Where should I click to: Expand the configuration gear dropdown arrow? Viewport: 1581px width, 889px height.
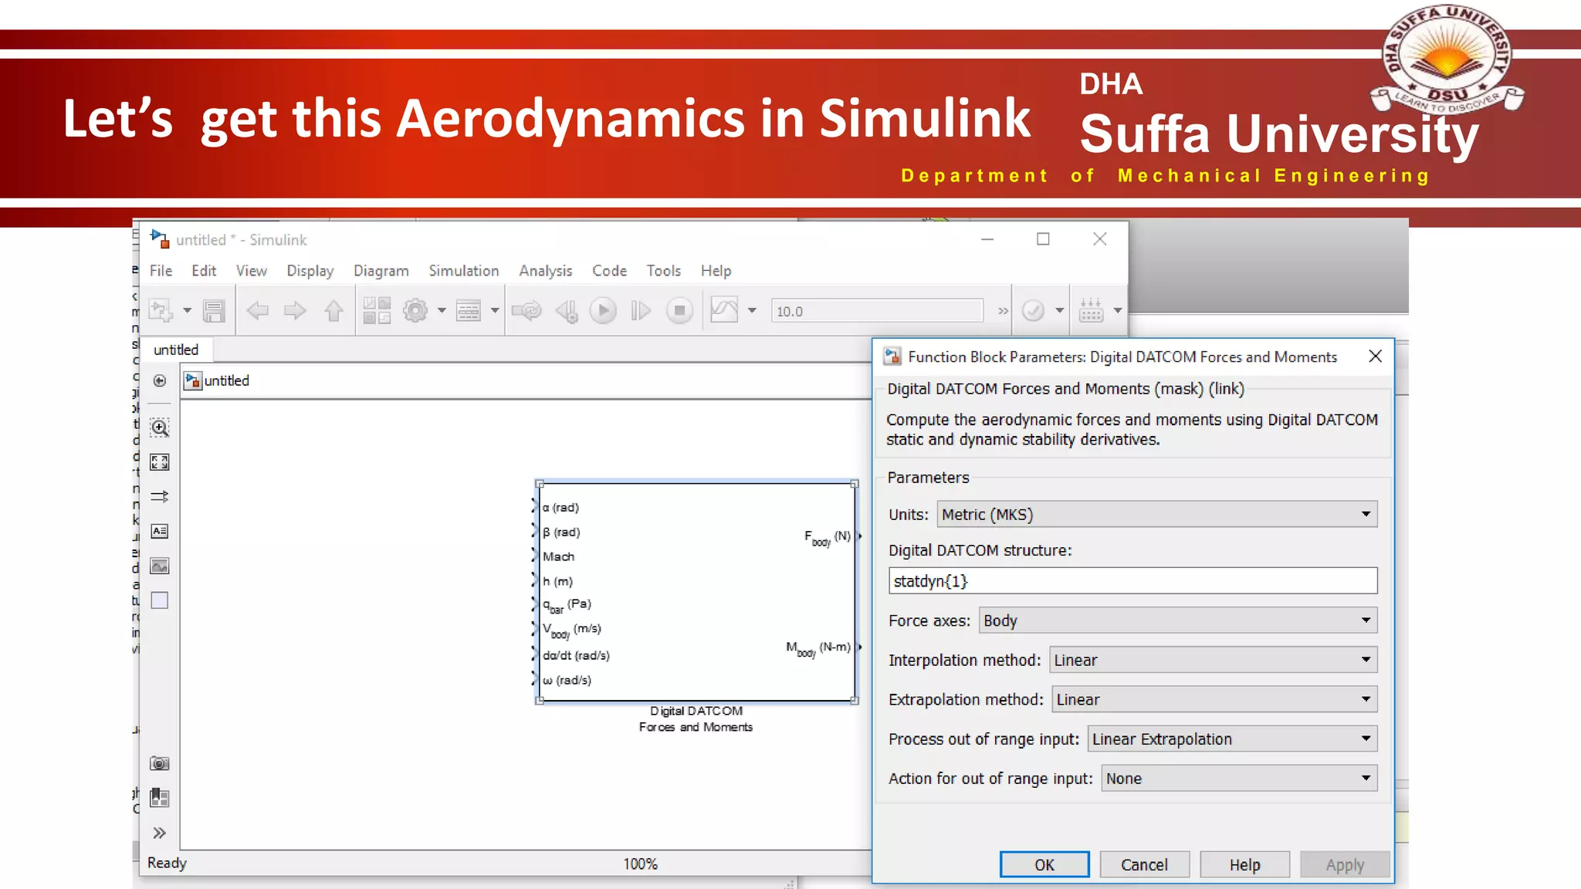click(x=442, y=310)
